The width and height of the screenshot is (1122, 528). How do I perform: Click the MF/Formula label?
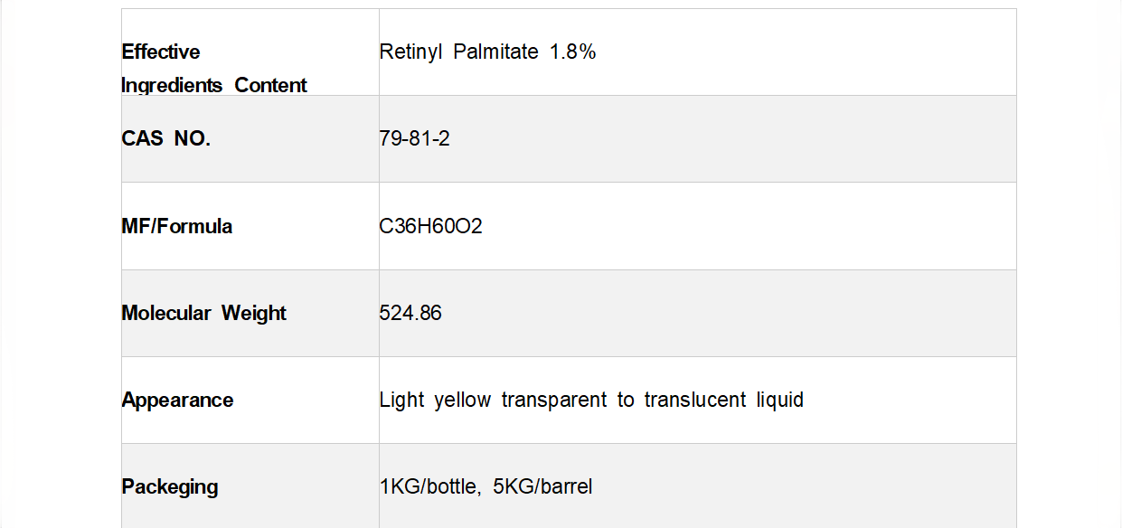[x=177, y=226]
